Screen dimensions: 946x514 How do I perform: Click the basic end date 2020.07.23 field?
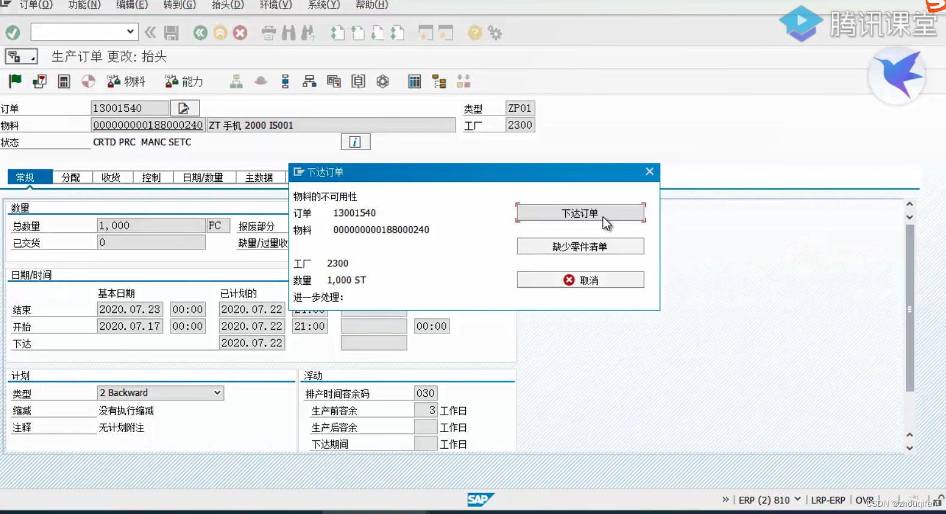pyautogui.click(x=130, y=309)
